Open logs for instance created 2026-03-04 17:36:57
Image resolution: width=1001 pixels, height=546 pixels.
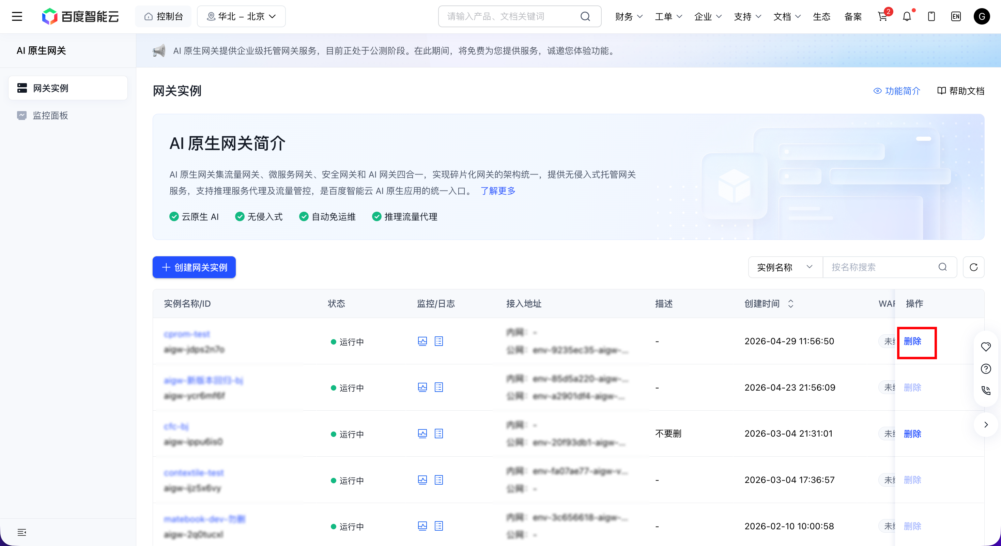[x=439, y=480]
